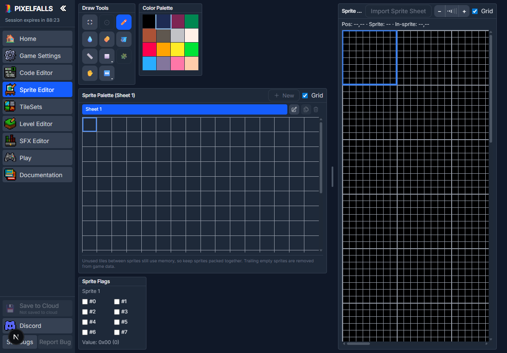Open the Play section
The width and height of the screenshot is (507, 353).
[37, 158]
